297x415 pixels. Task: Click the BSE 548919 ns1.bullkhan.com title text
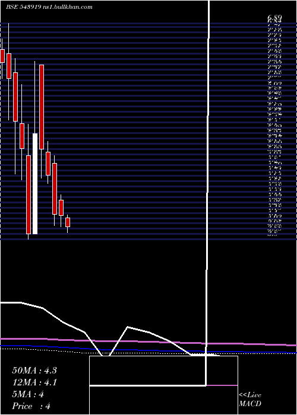tap(49, 7)
